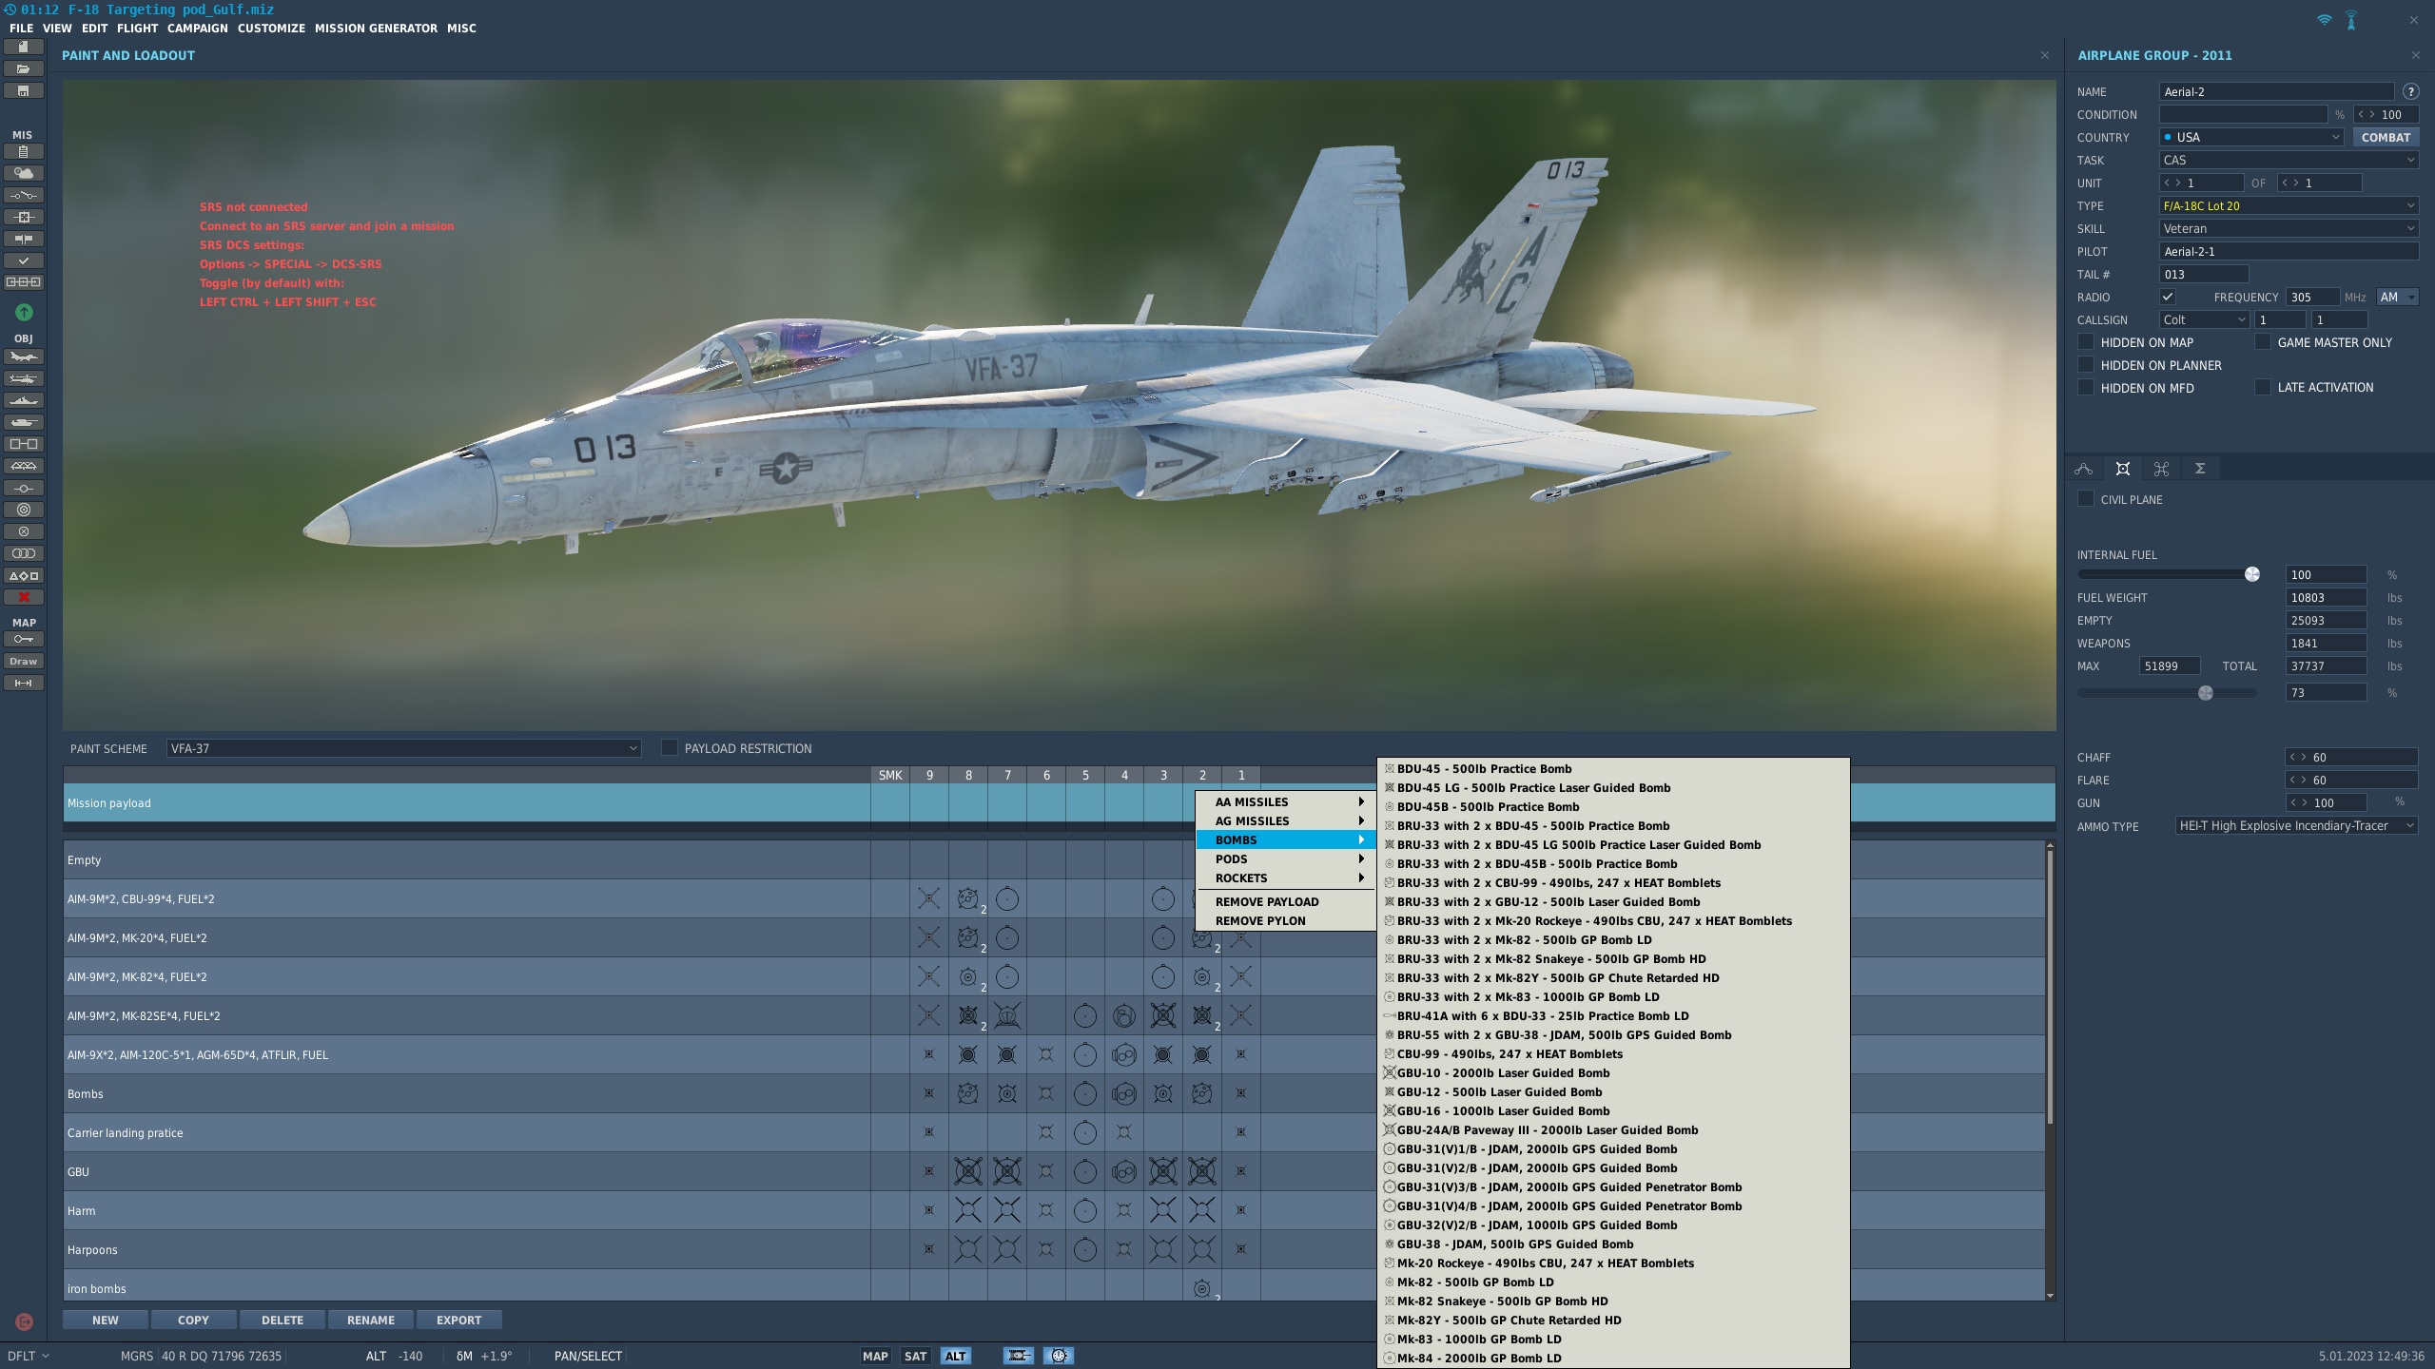Choose Remove Payload from context menu
2435x1369 pixels.
click(x=1286, y=901)
